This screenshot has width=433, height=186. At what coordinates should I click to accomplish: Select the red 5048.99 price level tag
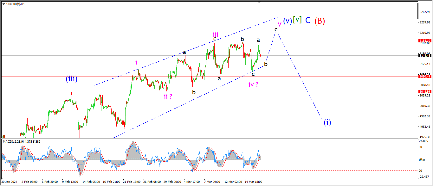(x=425, y=91)
